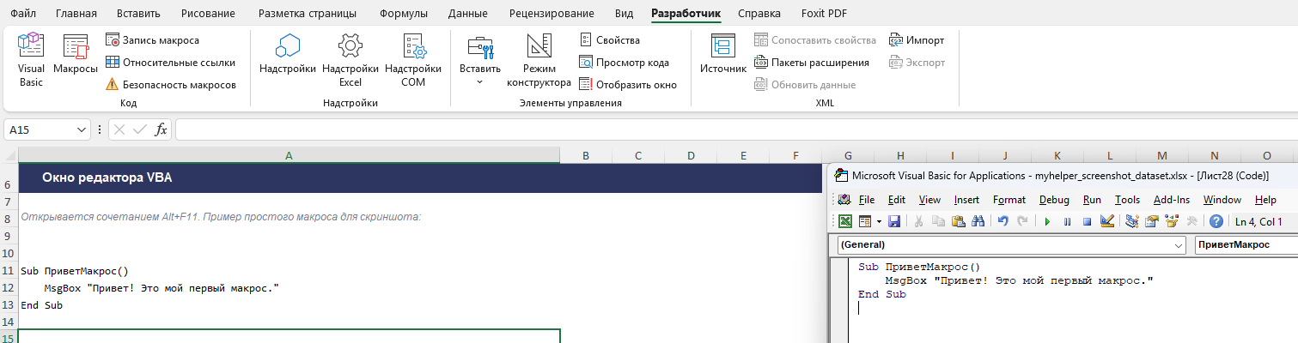Open View menu in VBA window
This screenshot has height=343, width=1298.
[929, 200]
